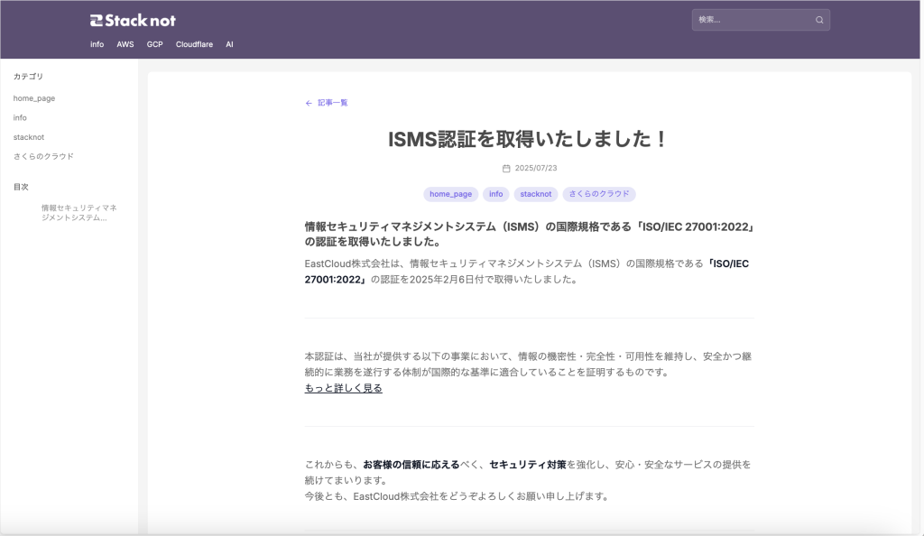Select home_page in the sidebar categories
Viewport: 924px width, 536px height.
(x=34, y=98)
